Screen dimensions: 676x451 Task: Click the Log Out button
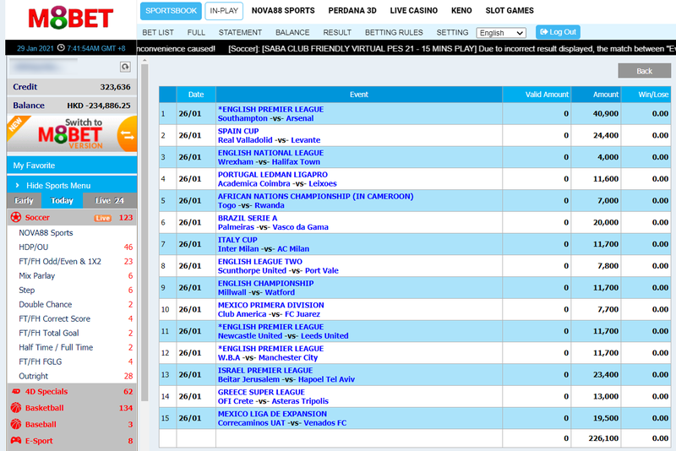pos(558,32)
